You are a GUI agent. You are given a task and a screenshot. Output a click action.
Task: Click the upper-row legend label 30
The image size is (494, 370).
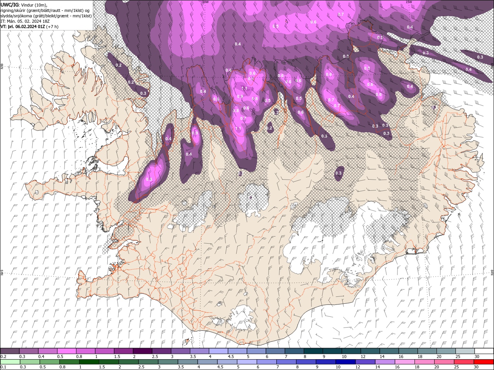click(477, 357)
